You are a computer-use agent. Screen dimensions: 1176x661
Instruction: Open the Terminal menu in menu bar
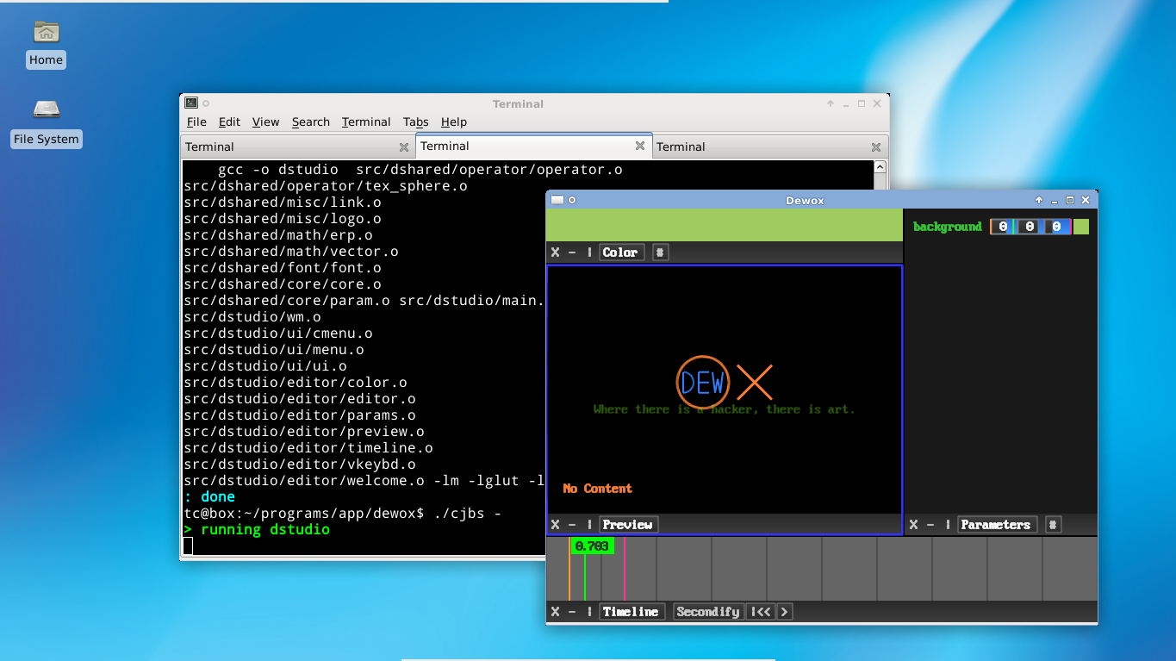(366, 122)
